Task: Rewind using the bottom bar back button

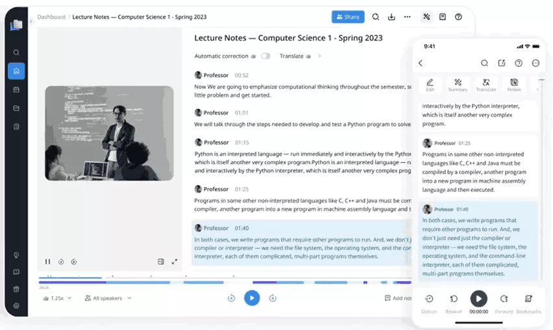Action: pos(231,298)
